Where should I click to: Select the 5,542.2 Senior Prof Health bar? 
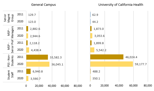92,50
